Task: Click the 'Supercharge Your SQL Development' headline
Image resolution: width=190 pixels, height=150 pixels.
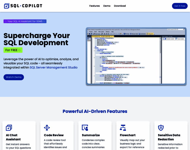Action: pyautogui.click(x=36, y=39)
